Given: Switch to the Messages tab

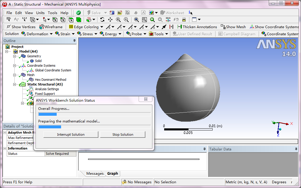Looking at the screenshot, I should [x=95, y=174].
